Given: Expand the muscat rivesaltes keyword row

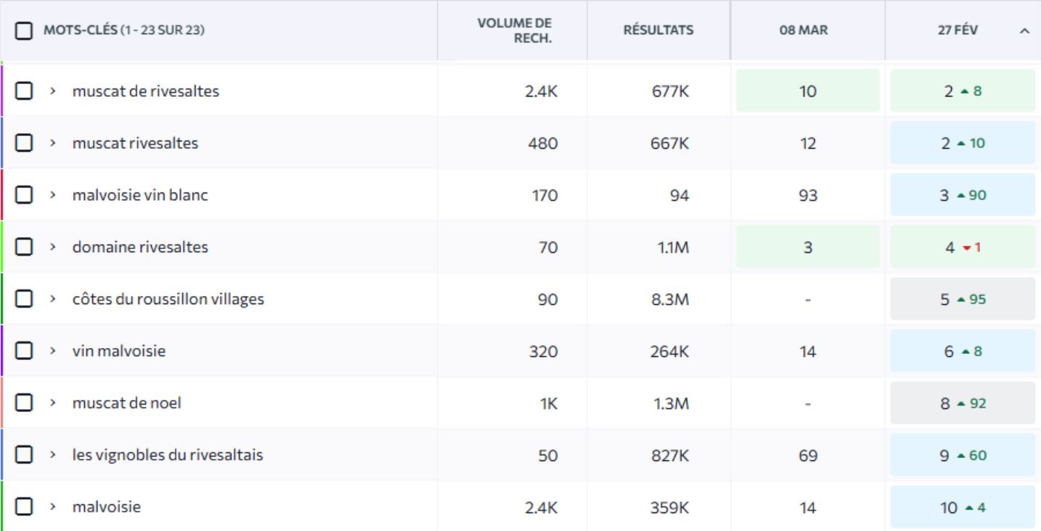Looking at the screenshot, I should coord(53,144).
